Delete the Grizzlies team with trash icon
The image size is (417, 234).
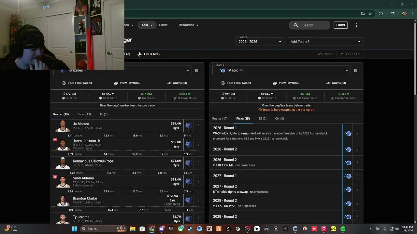pos(197,71)
